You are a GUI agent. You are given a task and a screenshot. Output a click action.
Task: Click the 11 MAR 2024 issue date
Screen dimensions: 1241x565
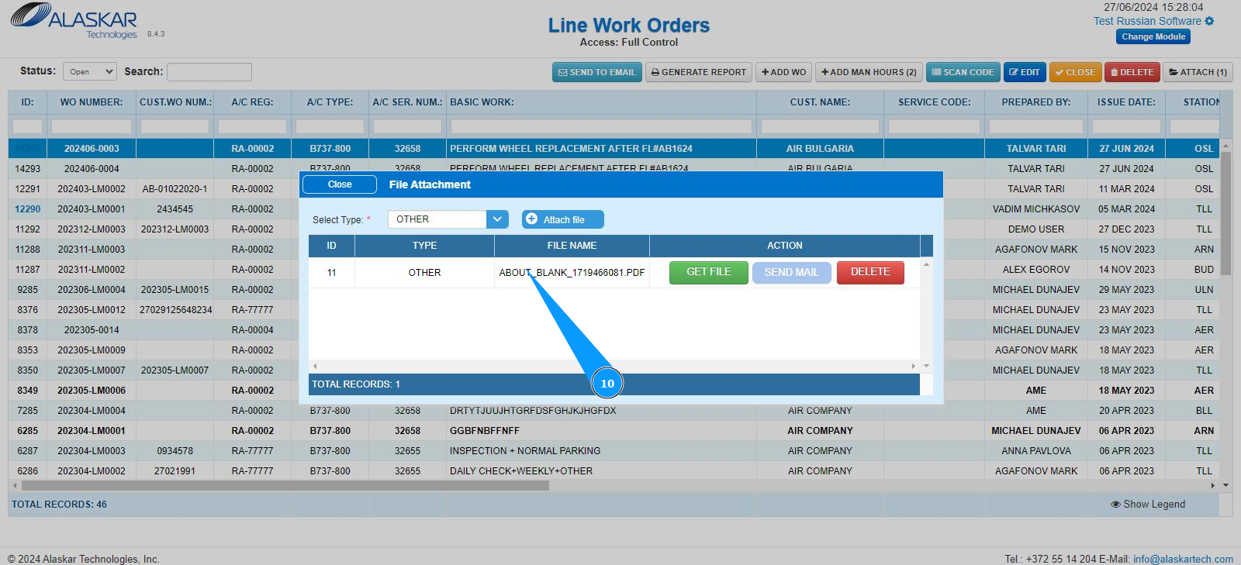pyautogui.click(x=1126, y=189)
